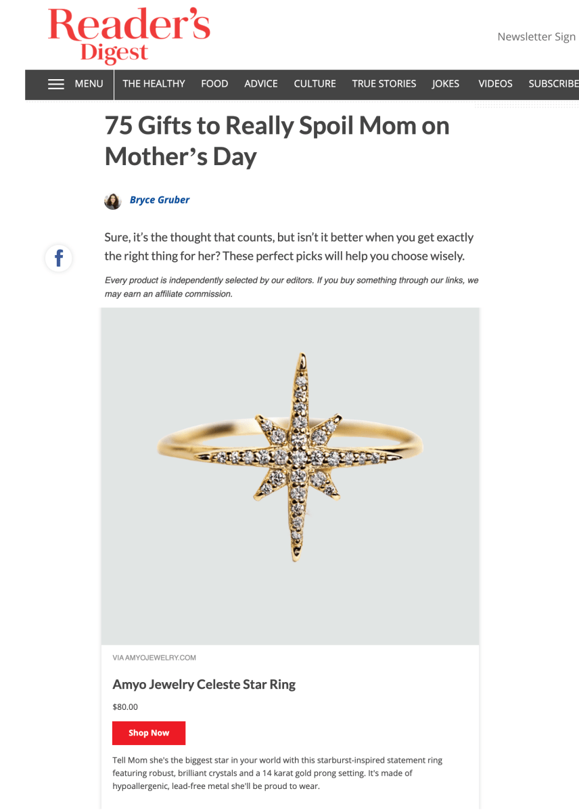Browse the VIDEOS section
The width and height of the screenshot is (579, 812).
point(495,84)
